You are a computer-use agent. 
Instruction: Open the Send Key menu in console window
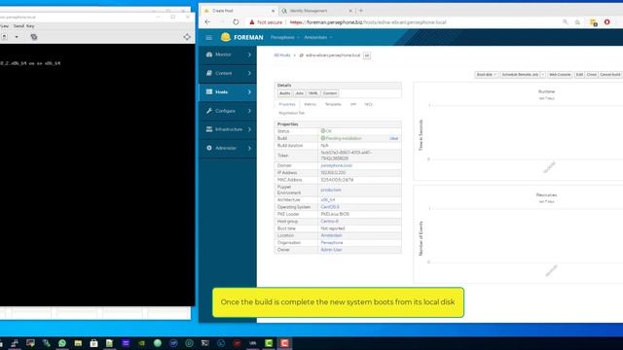(x=23, y=26)
